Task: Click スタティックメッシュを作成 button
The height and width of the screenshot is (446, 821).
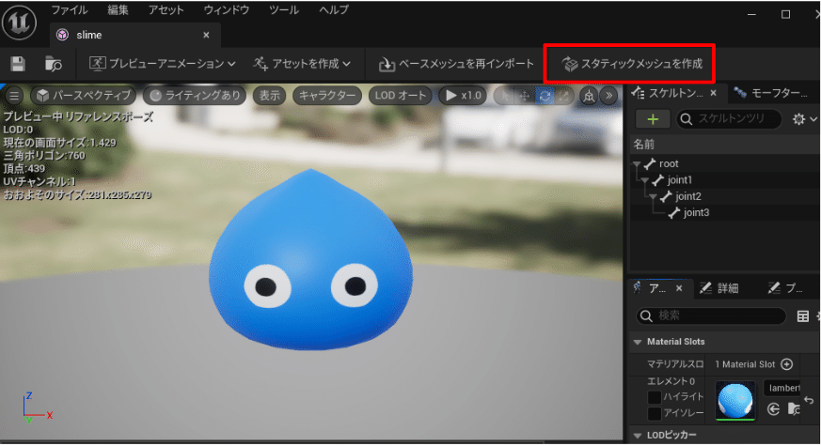Action: point(632,64)
